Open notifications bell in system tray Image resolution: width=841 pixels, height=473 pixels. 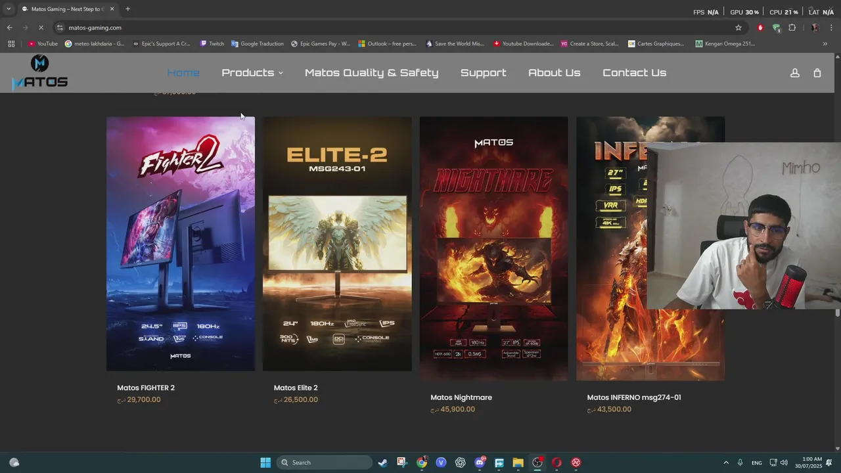(829, 462)
